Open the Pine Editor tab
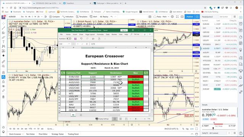This screenshot has width=244, height=137. pyautogui.click(x=43, y=134)
